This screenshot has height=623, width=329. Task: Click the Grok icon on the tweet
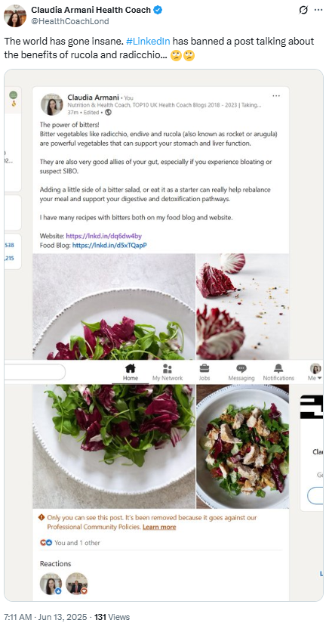tap(303, 11)
